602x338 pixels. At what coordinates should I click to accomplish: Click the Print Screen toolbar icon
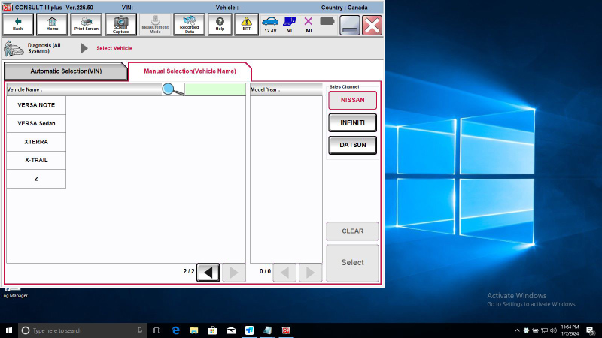point(87,25)
